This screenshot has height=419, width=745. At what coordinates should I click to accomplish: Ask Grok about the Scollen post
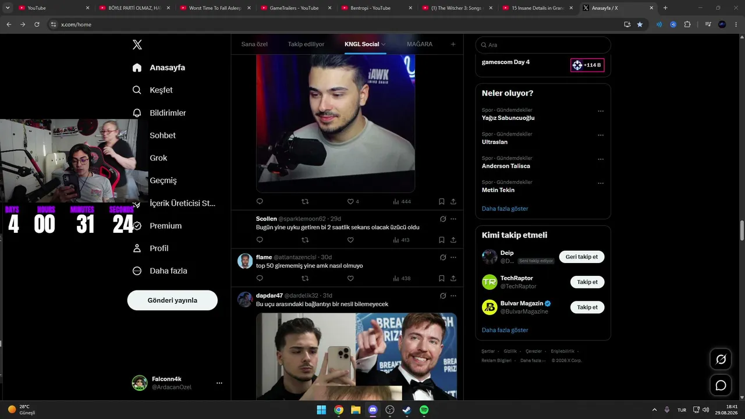[443, 219]
